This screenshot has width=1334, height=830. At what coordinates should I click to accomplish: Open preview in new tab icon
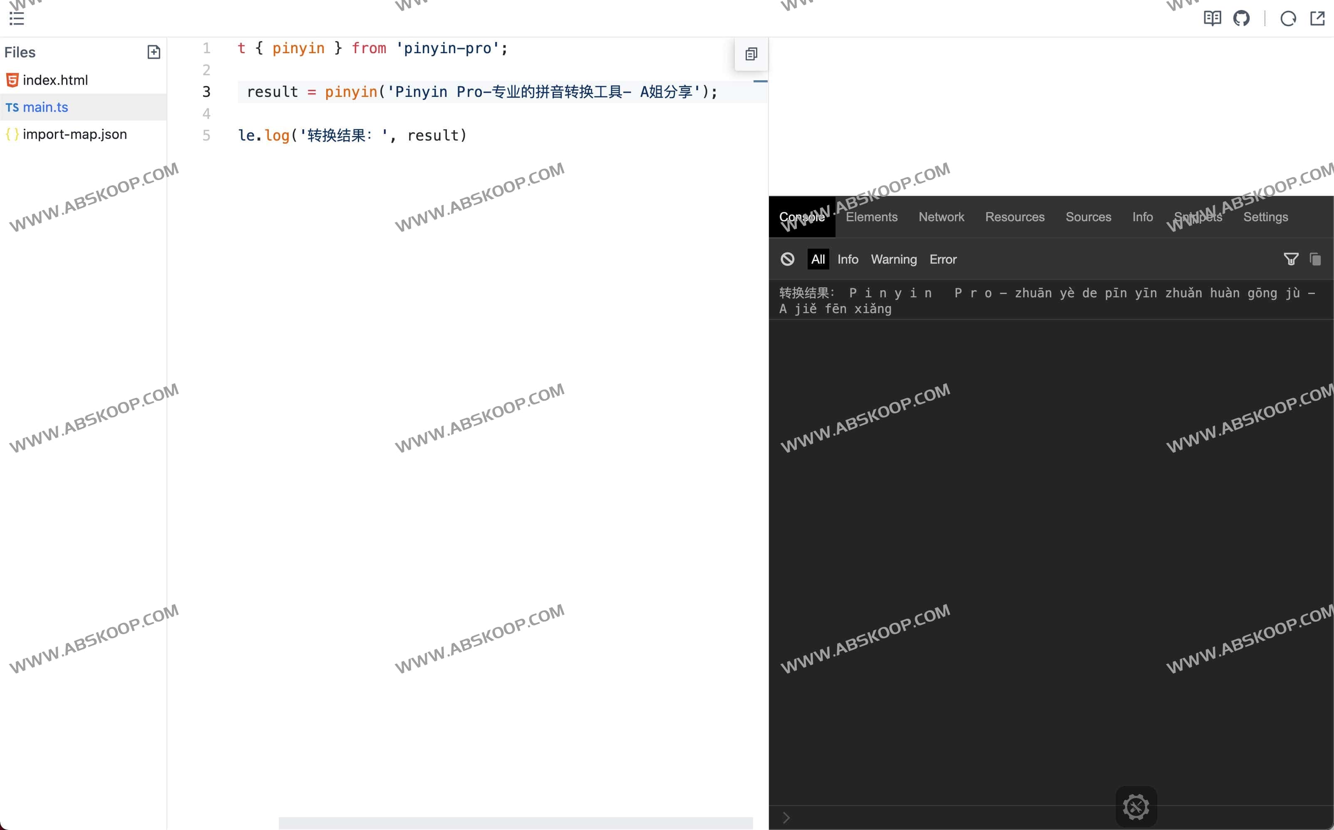(x=1318, y=17)
